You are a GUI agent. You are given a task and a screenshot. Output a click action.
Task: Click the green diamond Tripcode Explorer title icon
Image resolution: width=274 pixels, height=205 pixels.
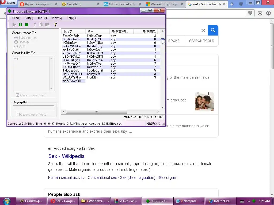click(x=9, y=11)
